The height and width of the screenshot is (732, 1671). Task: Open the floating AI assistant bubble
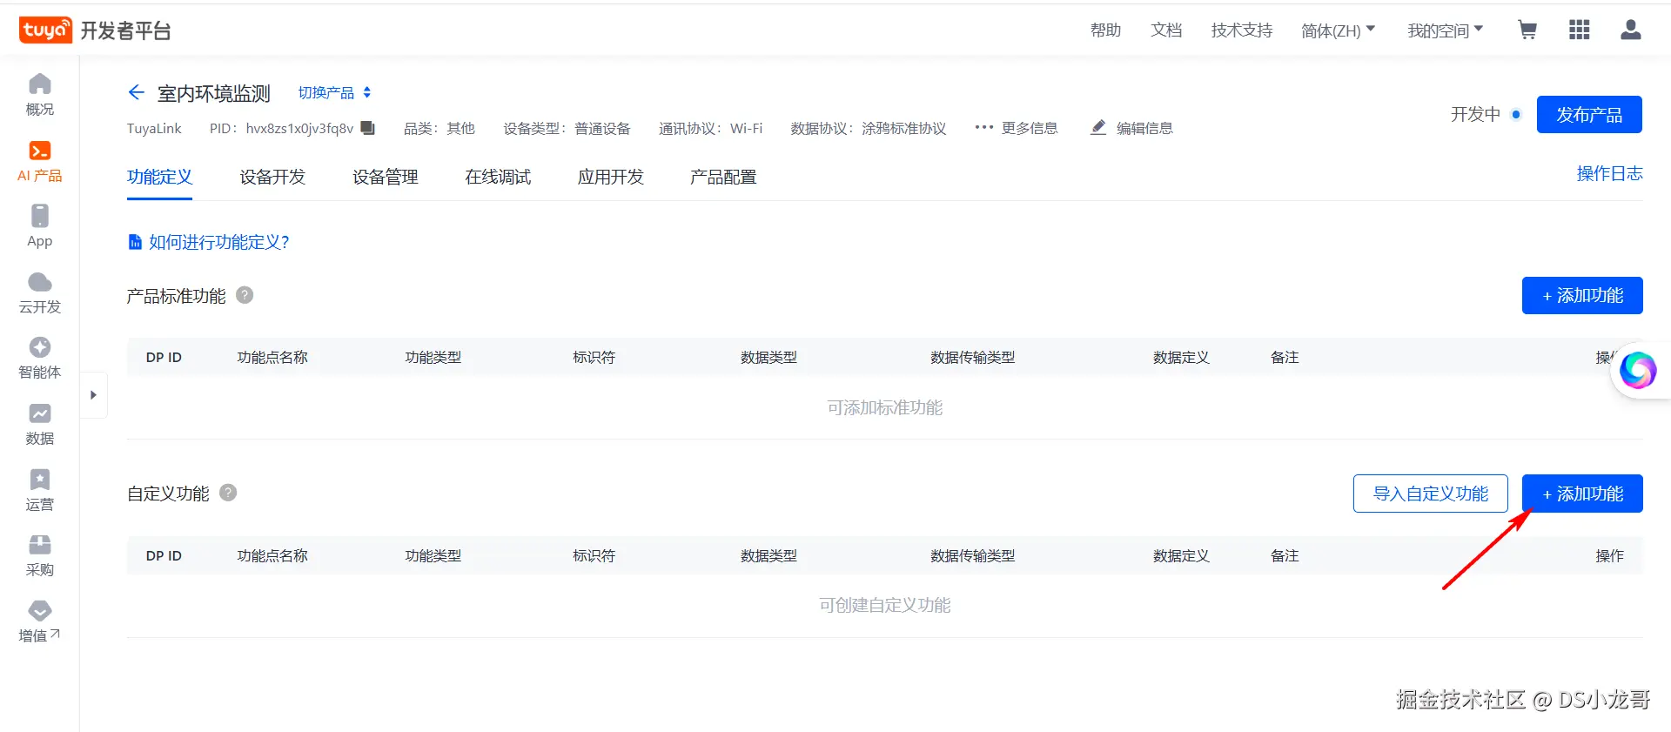[1638, 370]
